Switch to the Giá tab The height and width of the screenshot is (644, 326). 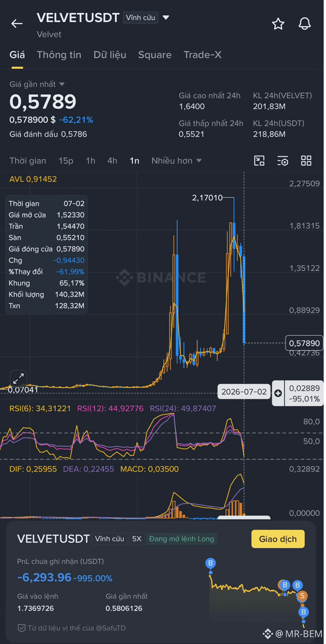(17, 55)
